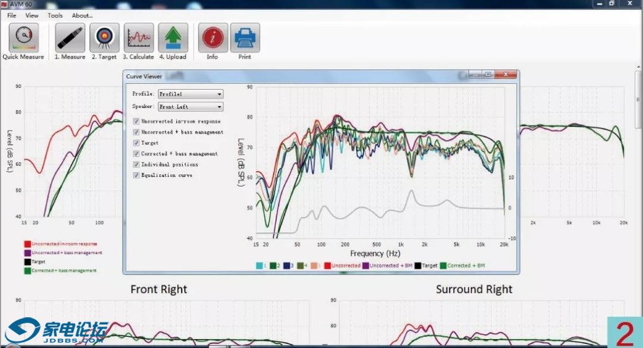Toggle Corrected + bass management checkbox
Screen dimensions: 643x348
[136, 154]
